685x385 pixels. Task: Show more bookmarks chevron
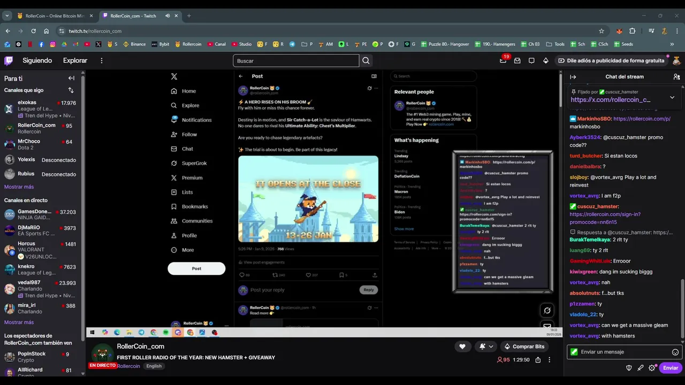click(672, 44)
